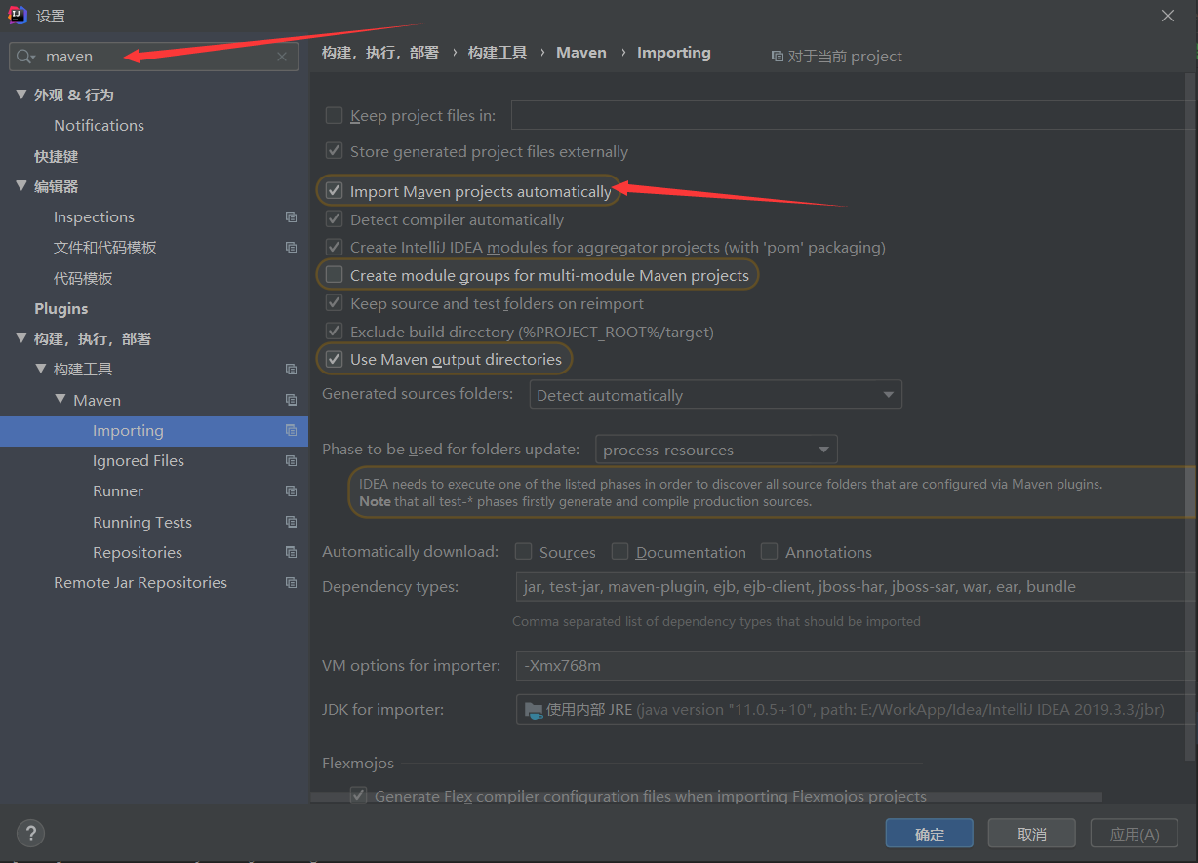Click the project-level icon beside 构建工具
This screenshot has height=863, width=1198.
click(291, 370)
